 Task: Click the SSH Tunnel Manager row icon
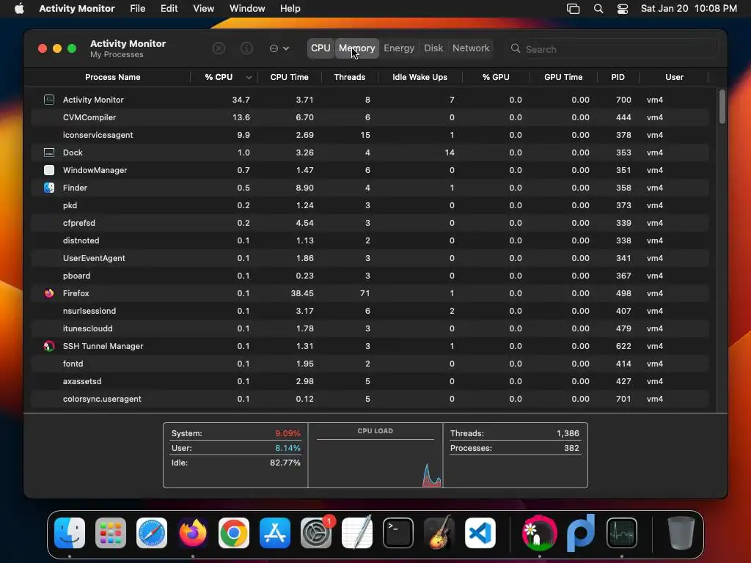pos(49,346)
